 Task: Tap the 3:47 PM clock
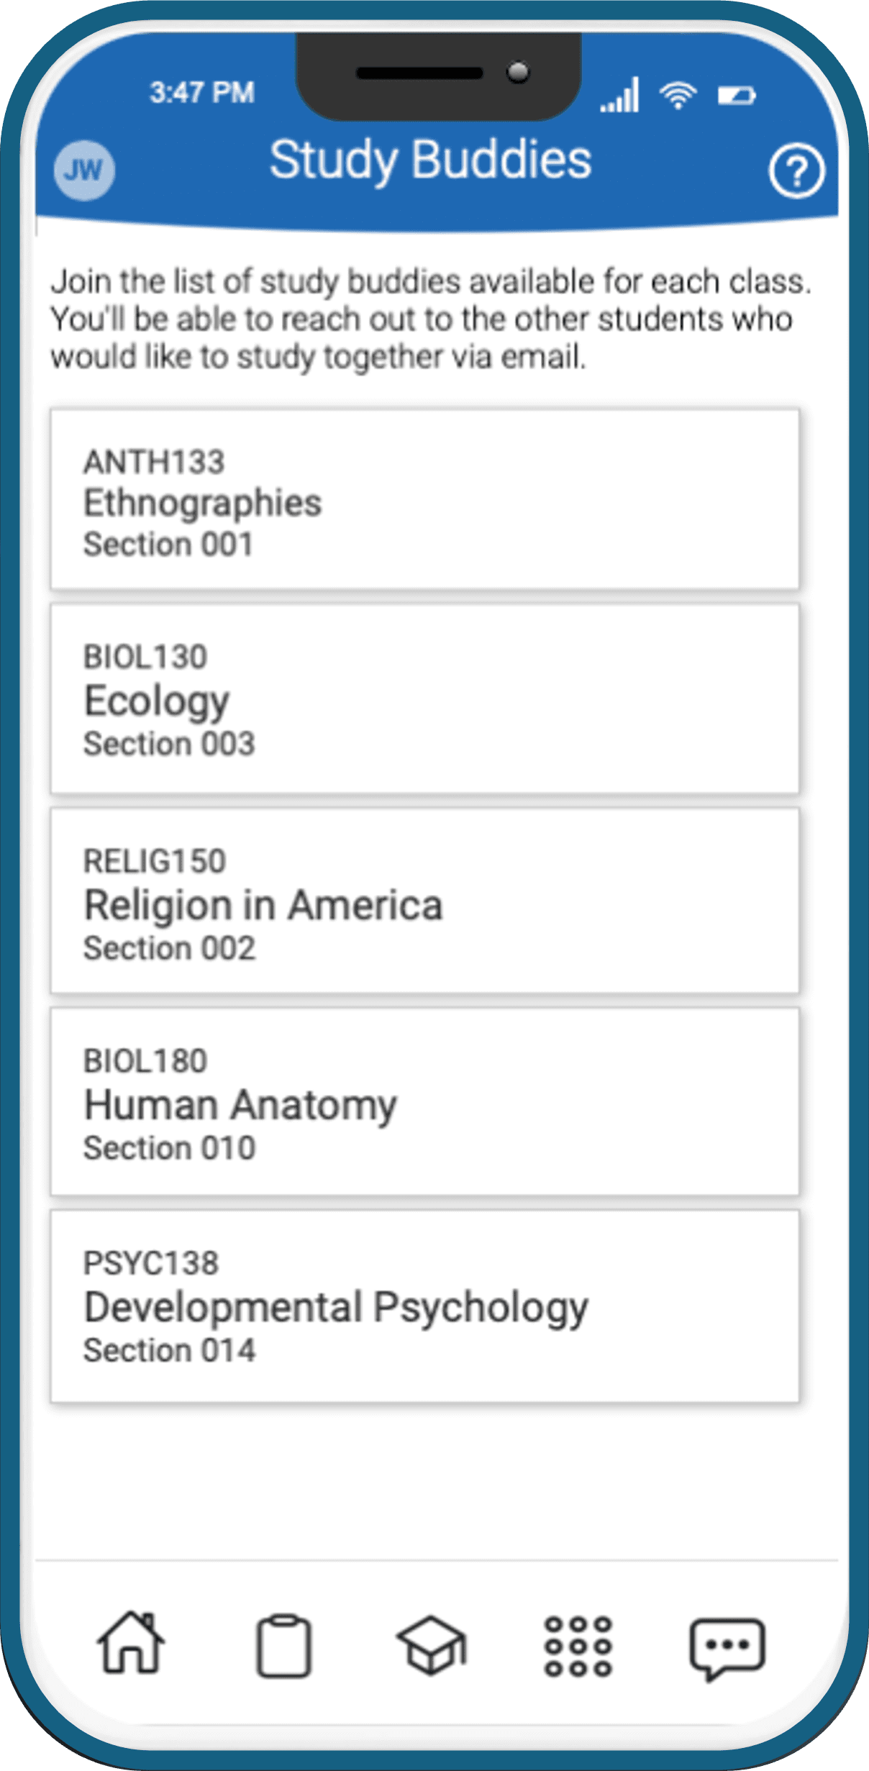tap(202, 93)
